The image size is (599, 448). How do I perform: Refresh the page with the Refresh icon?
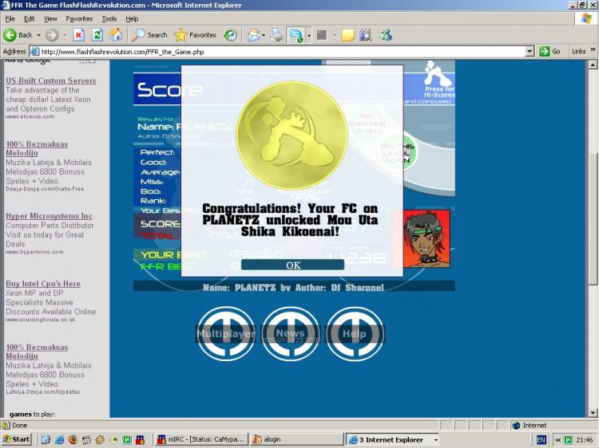[97, 35]
